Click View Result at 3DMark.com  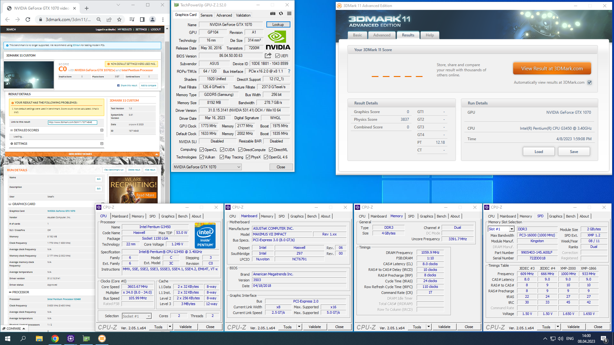552,69
